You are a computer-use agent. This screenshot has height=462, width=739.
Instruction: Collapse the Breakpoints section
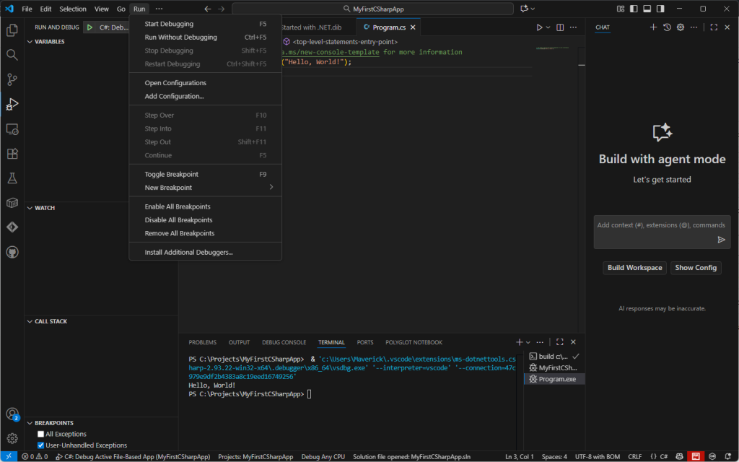30,423
